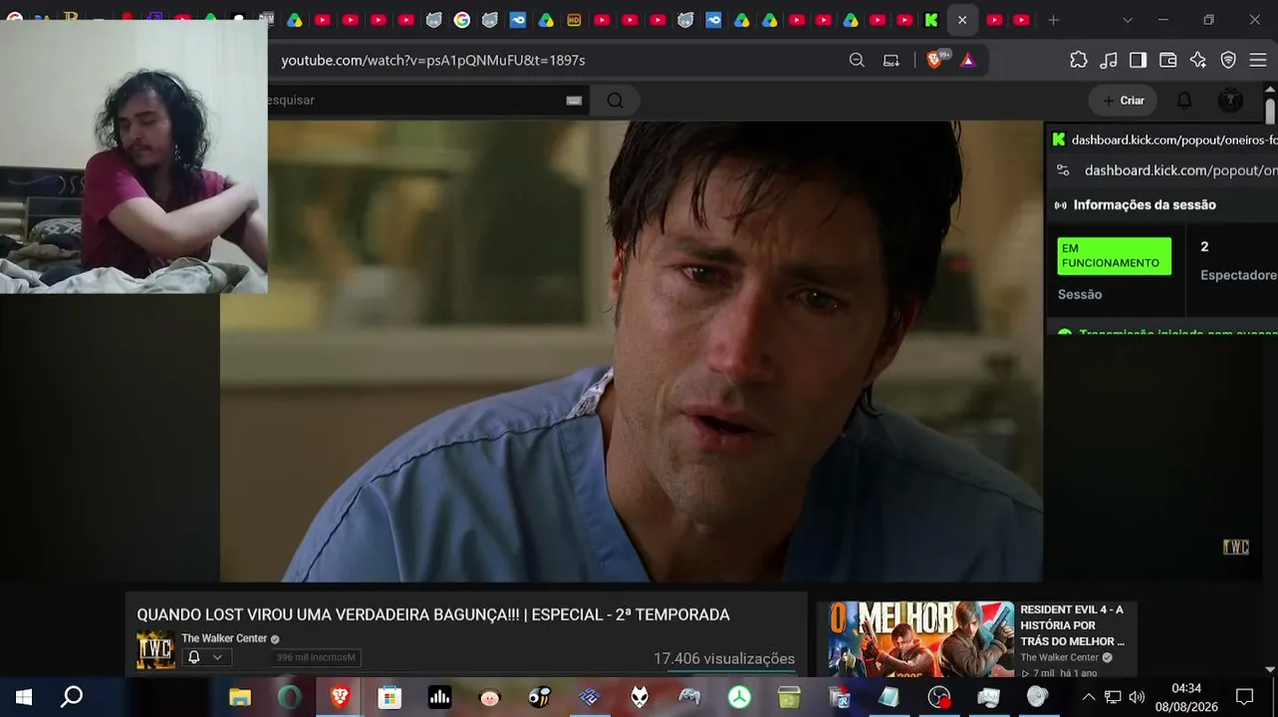Open the YouTube account avatar
The height and width of the screenshot is (717, 1278).
coord(1230,101)
